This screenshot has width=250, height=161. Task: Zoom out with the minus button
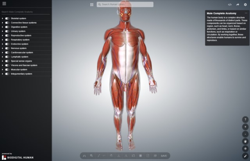pyautogui.click(x=245, y=134)
